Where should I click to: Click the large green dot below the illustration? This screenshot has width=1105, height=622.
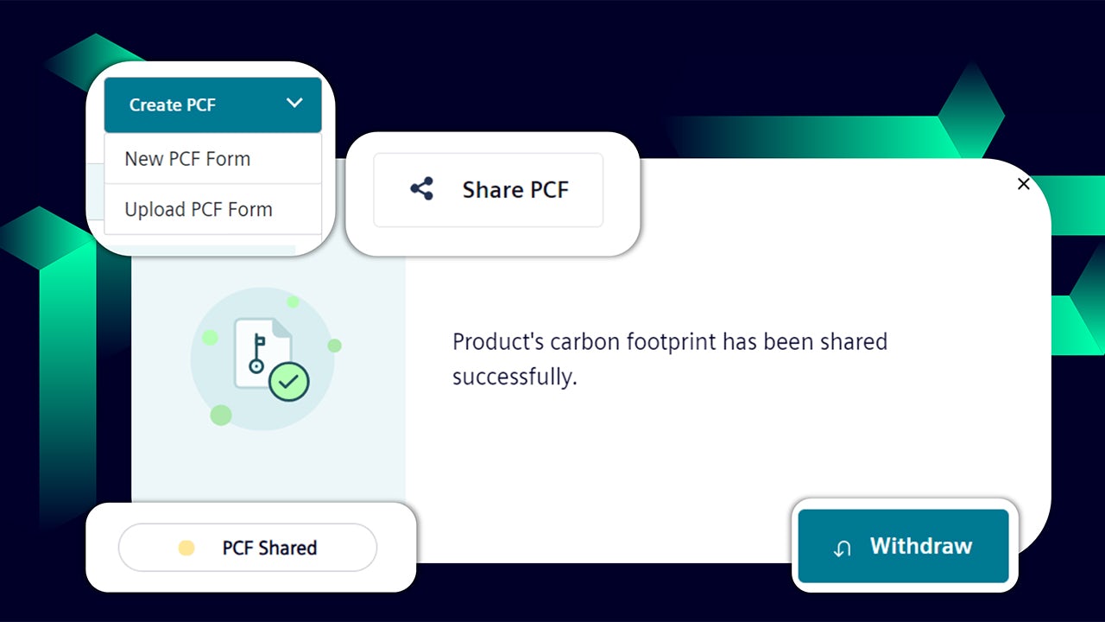(x=221, y=415)
